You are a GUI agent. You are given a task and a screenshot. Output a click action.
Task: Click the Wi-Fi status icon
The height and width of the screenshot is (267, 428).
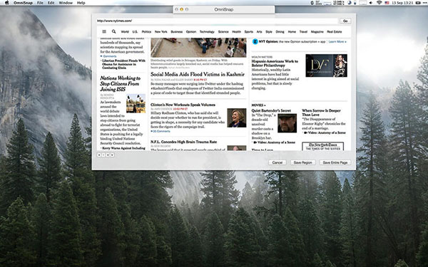click(x=379, y=3)
